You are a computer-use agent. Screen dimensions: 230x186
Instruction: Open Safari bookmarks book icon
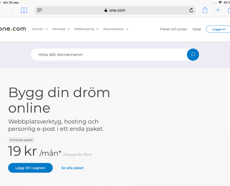tap(24, 10)
